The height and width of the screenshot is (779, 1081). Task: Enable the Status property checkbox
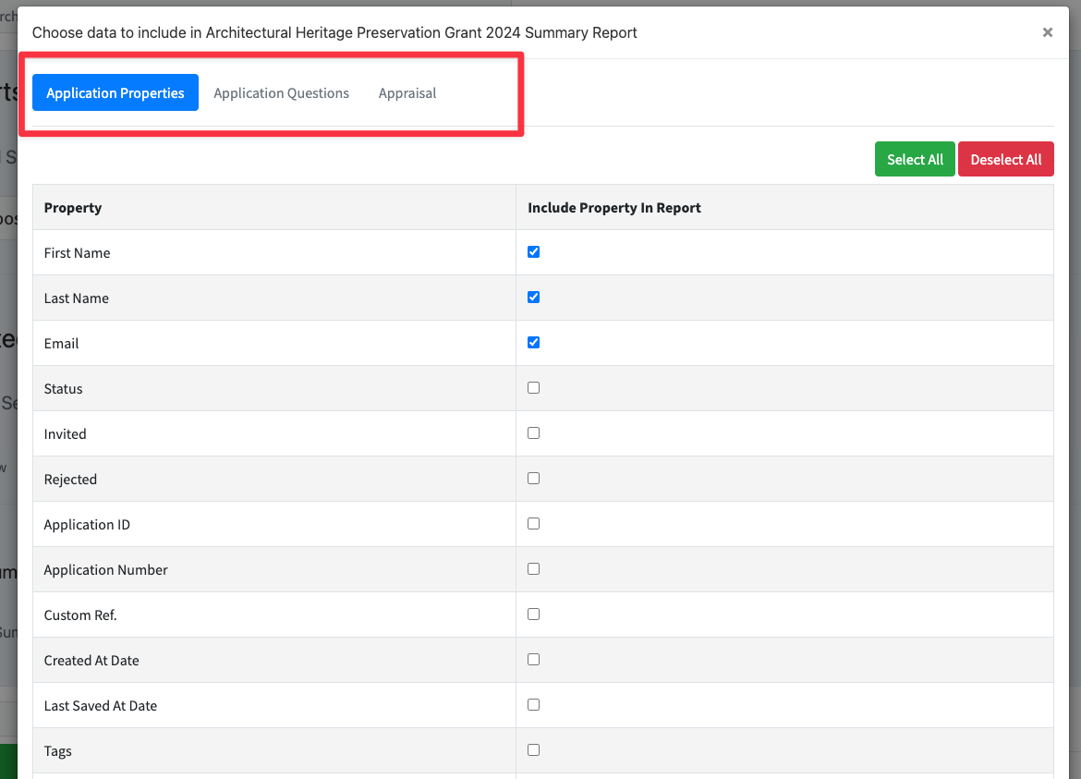click(533, 388)
